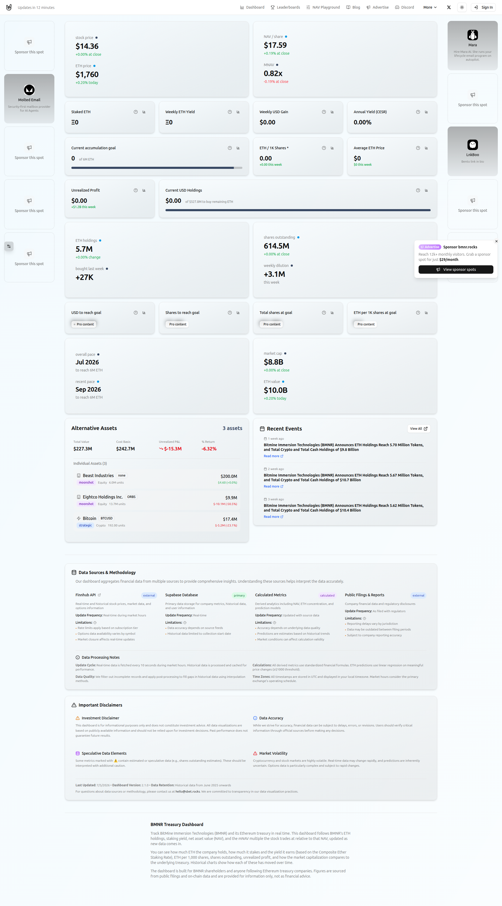Click top-left Sponsor this spot card

click(29, 46)
